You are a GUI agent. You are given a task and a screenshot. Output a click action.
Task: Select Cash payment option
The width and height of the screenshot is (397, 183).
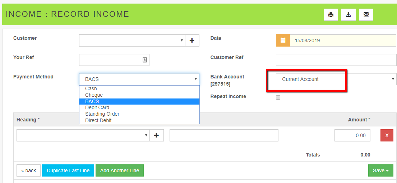click(x=139, y=88)
